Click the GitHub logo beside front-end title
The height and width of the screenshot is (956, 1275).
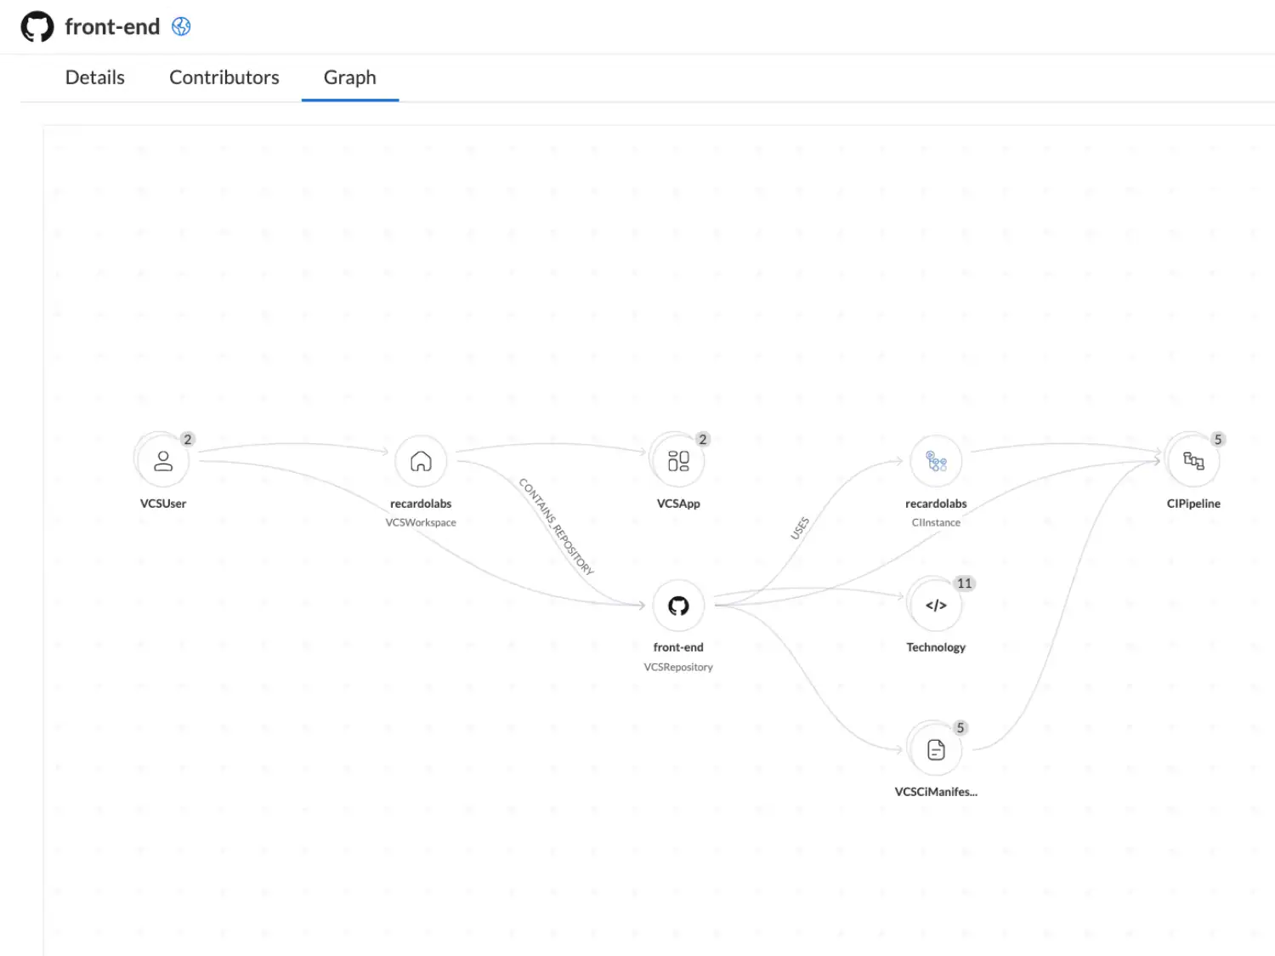pyautogui.click(x=37, y=27)
